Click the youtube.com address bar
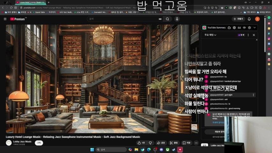Screen dimensions: 272x153 [111, 8]
